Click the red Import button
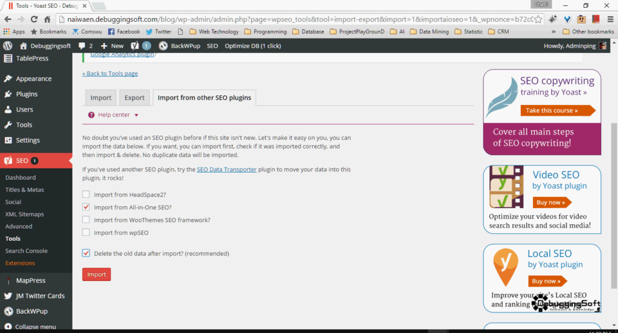This screenshot has width=618, height=333. [x=97, y=274]
